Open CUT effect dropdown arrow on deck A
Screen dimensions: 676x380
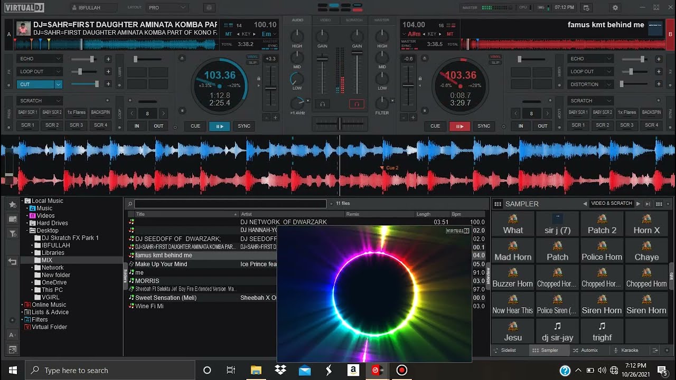59,84
